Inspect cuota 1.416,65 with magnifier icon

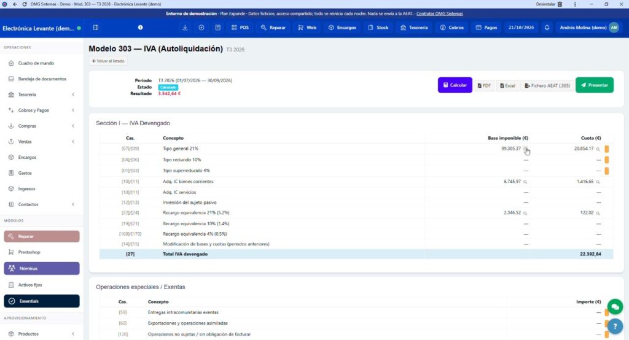pyautogui.click(x=598, y=182)
